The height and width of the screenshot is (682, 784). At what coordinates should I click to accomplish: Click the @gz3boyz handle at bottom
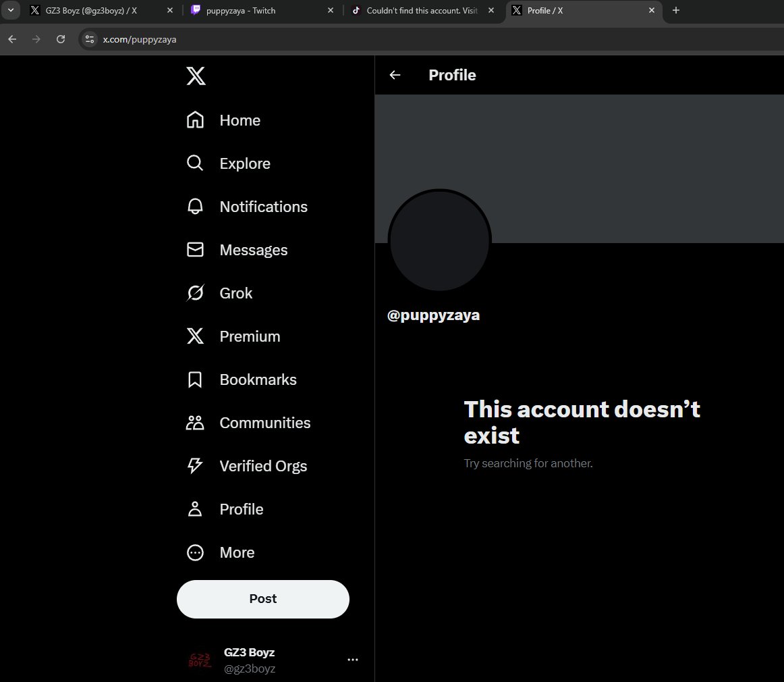250,669
